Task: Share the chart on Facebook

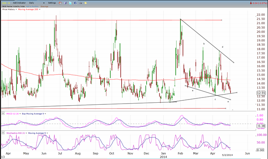Action: [x=75, y=3]
